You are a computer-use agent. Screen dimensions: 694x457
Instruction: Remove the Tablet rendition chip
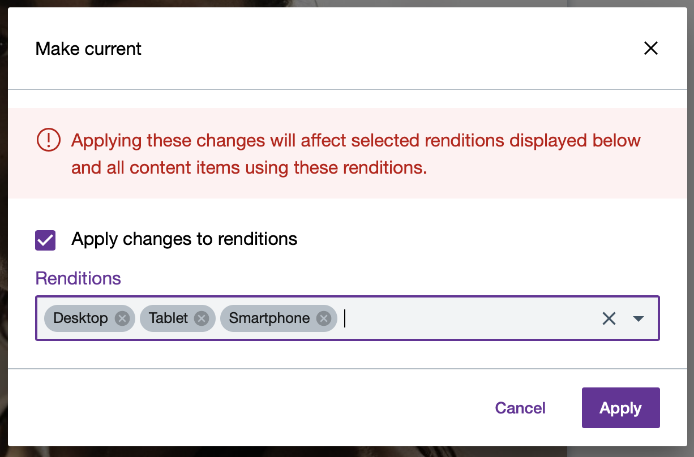tap(201, 318)
